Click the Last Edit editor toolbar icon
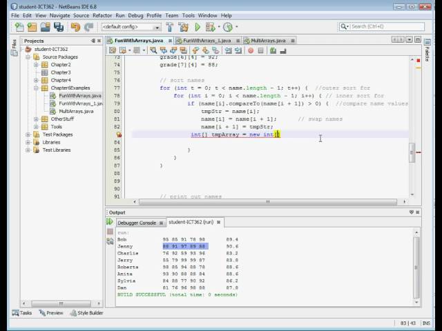Screen dimensions: 442x331 tap(113, 50)
